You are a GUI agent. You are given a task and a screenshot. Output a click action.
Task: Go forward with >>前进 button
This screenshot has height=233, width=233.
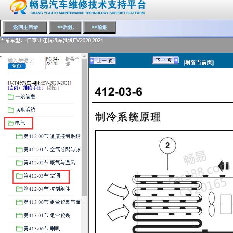tap(99, 28)
